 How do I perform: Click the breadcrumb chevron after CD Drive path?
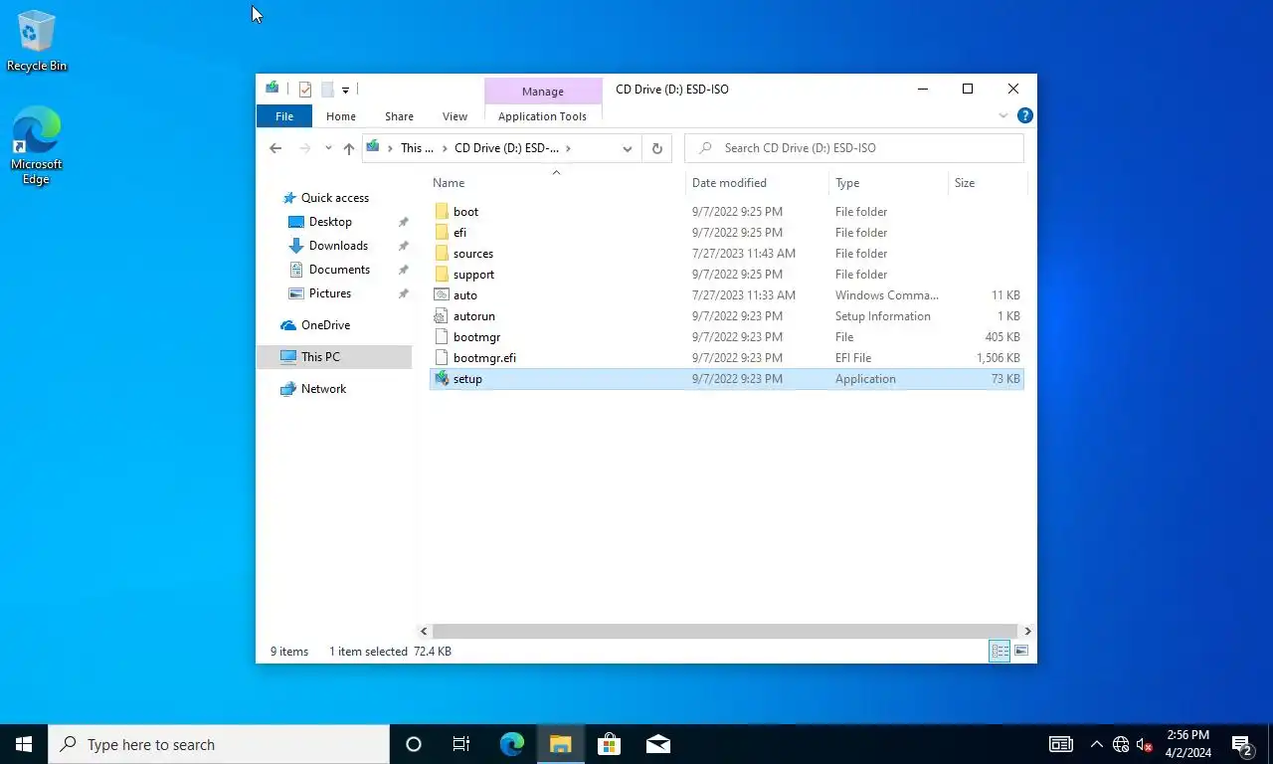[x=568, y=148]
